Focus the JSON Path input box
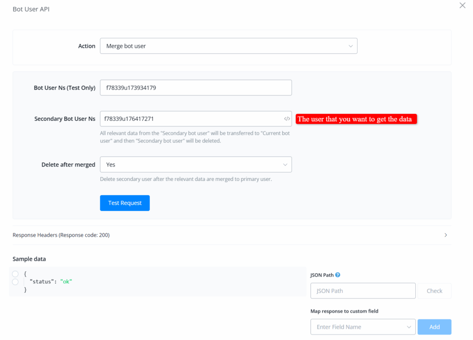This screenshot has width=473, height=340. pyautogui.click(x=363, y=291)
